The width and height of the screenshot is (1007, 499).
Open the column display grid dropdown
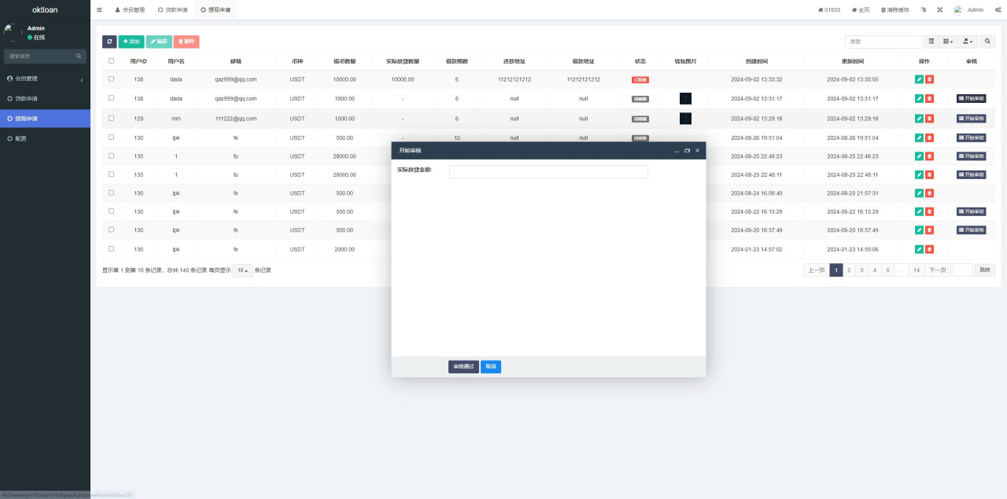pyautogui.click(x=949, y=42)
